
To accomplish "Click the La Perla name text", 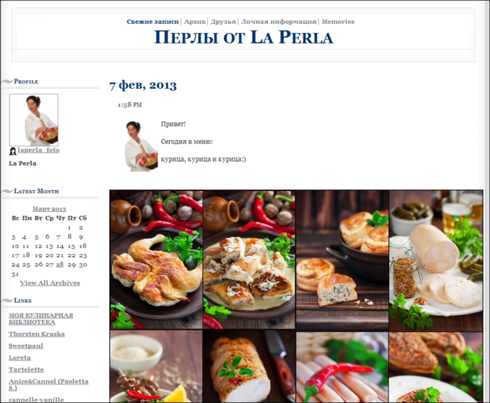I will [x=22, y=164].
